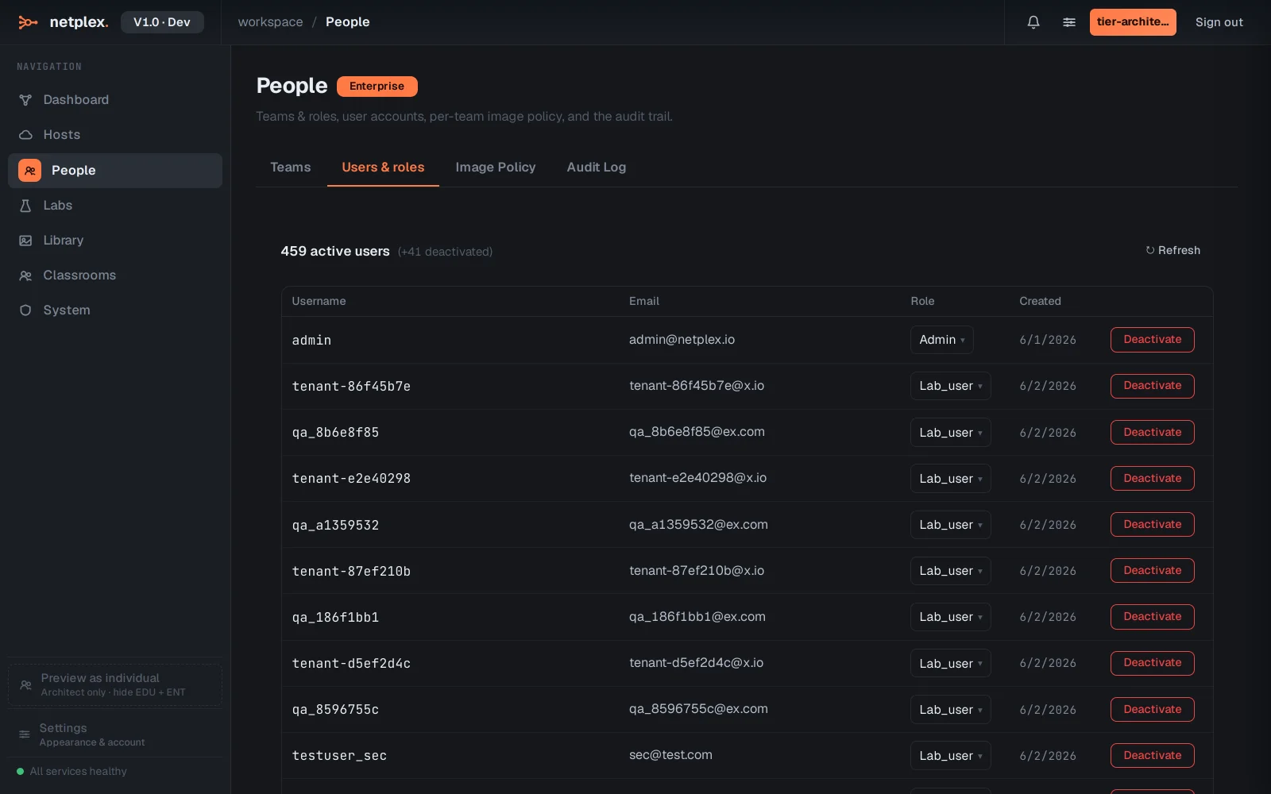This screenshot has height=794, width=1271.
Task: Click email admin@netplex.io
Action: (x=682, y=340)
